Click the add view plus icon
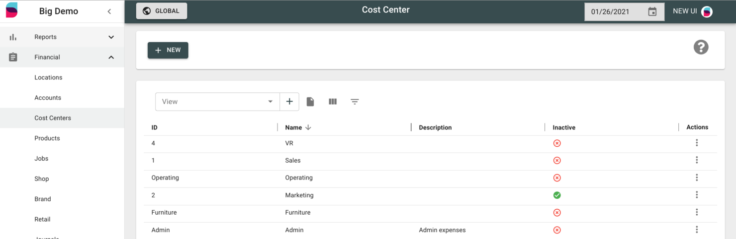 (289, 102)
